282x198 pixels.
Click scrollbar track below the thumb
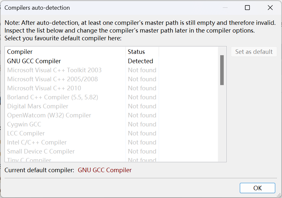(222, 123)
